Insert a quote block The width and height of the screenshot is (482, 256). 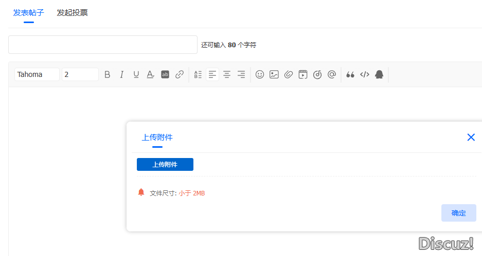click(350, 74)
